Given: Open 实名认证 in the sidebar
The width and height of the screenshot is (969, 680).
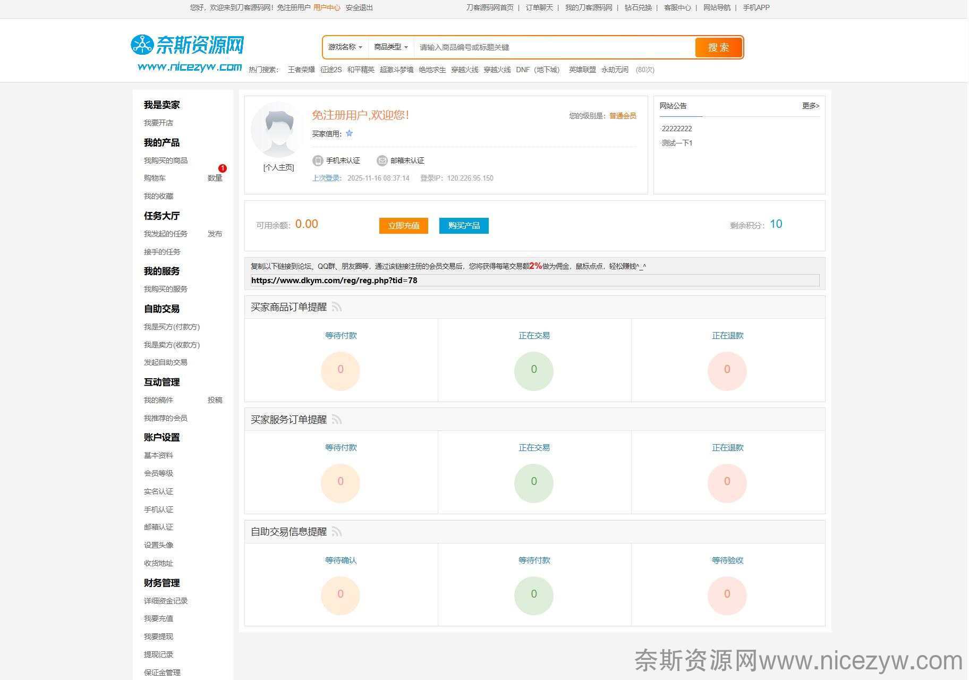Looking at the screenshot, I should click(x=158, y=491).
